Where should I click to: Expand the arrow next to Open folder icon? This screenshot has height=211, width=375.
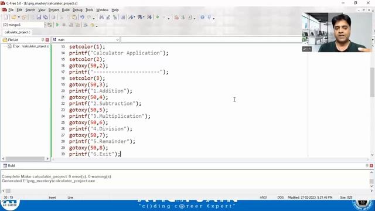tap(19, 17)
